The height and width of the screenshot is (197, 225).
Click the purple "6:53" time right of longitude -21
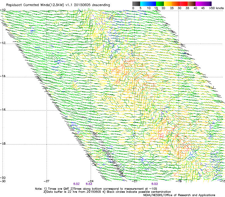[x=154, y=184]
